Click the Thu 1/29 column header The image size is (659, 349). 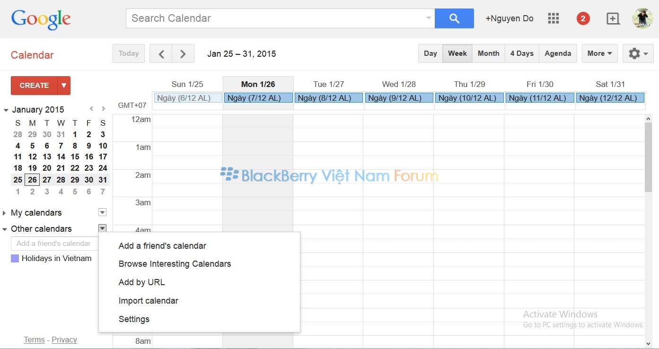pyautogui.click(x=469, y=84)
